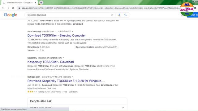
Task: Click the padlock site info icon
Action: point(19,8)
